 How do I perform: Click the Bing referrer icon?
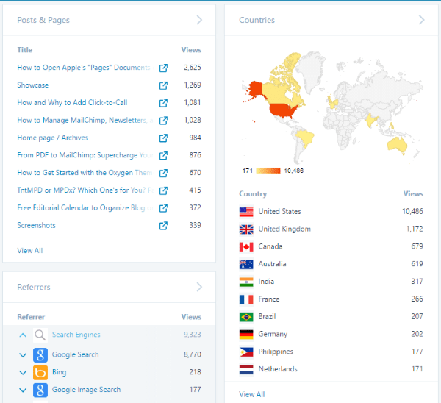40,372
